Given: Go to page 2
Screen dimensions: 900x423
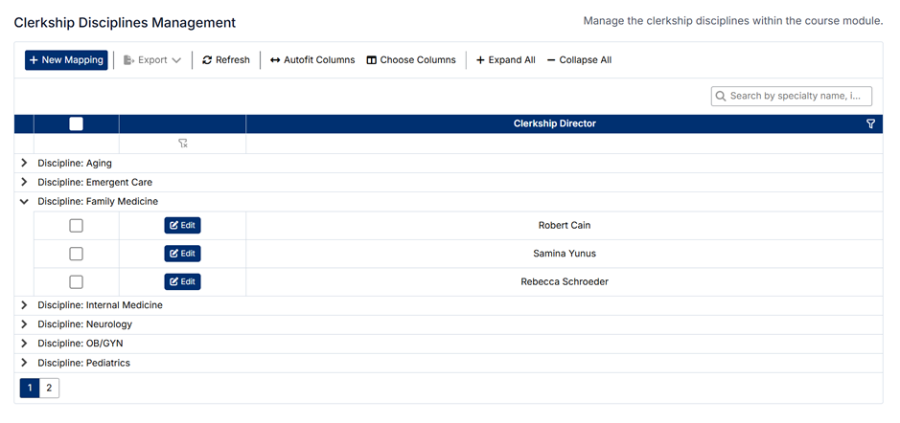Looking at the screenshot, I should click(50, 388).
